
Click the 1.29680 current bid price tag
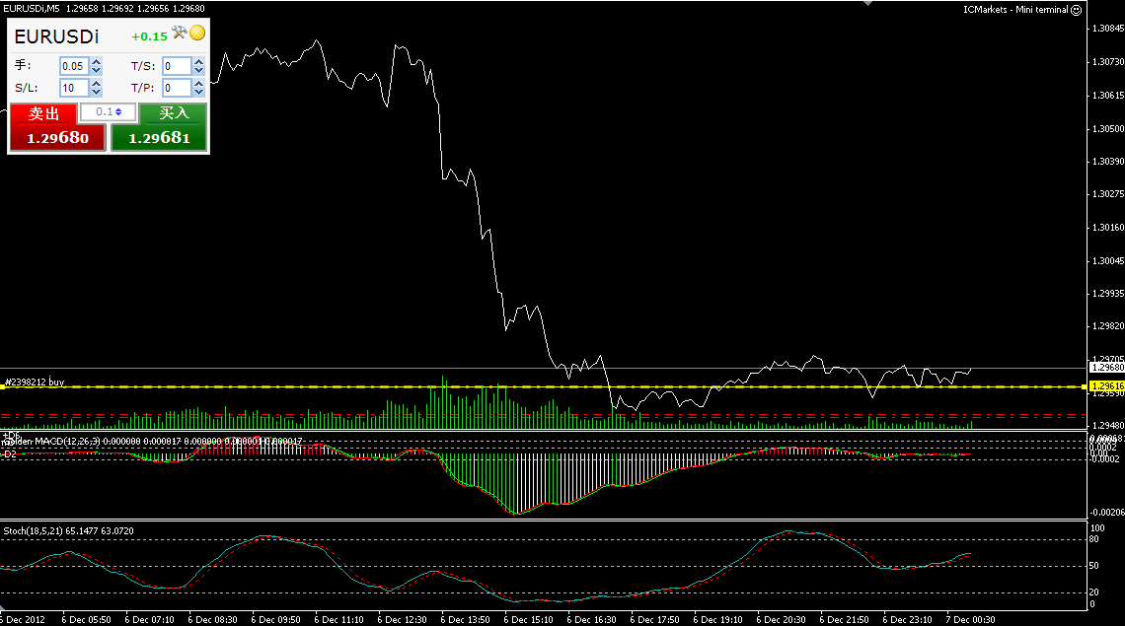pos(1106,367)
